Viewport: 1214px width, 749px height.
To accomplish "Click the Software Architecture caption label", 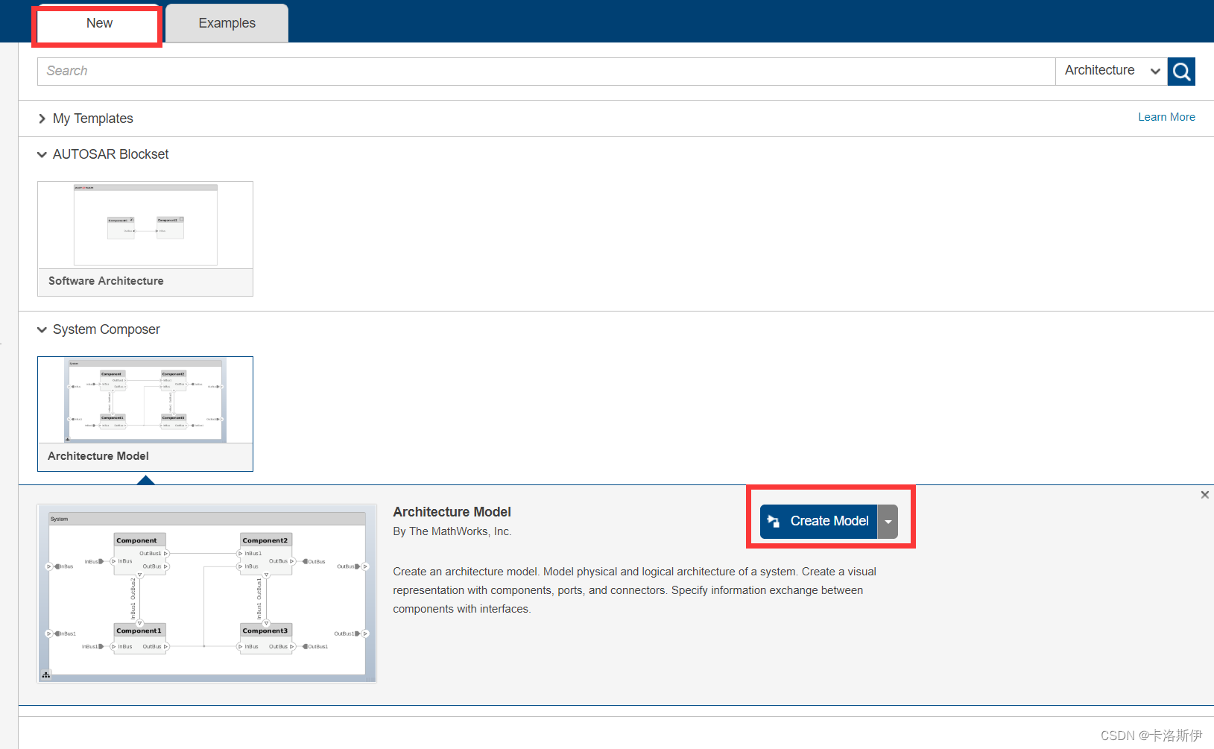I will (x=106, y=281).
